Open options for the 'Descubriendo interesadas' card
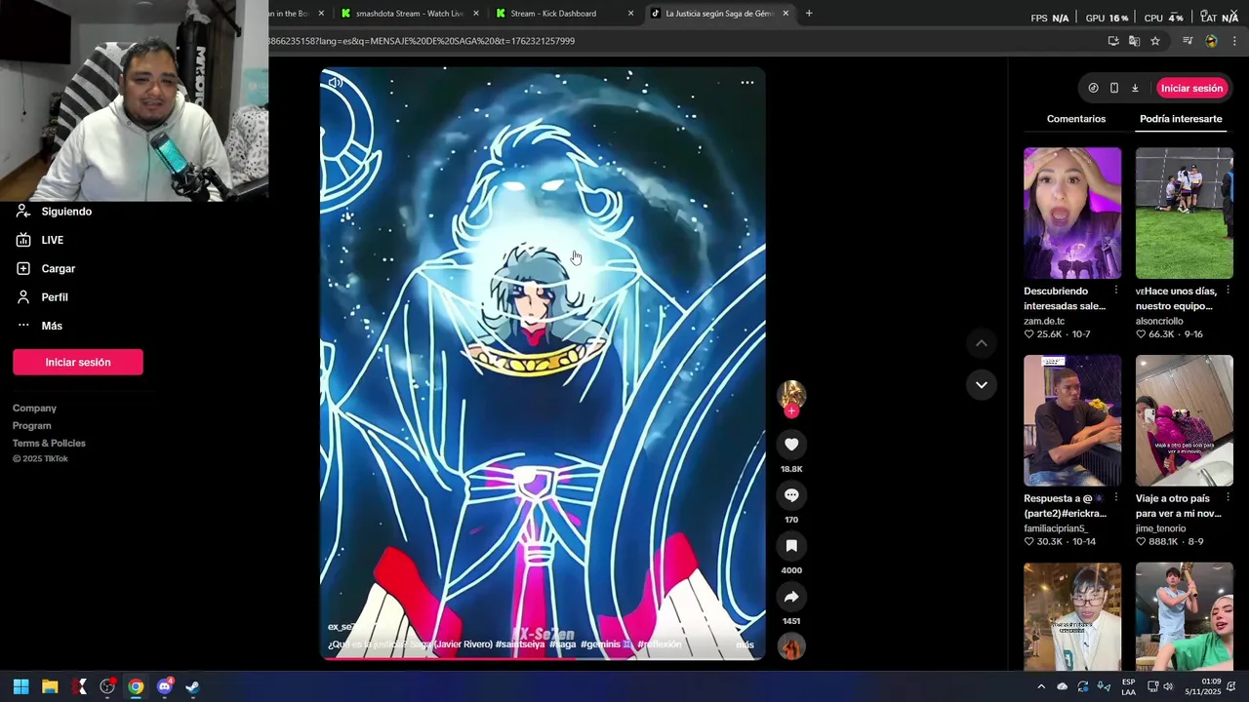This screenshot has width=1249, height=702. tap(1116, 291)
